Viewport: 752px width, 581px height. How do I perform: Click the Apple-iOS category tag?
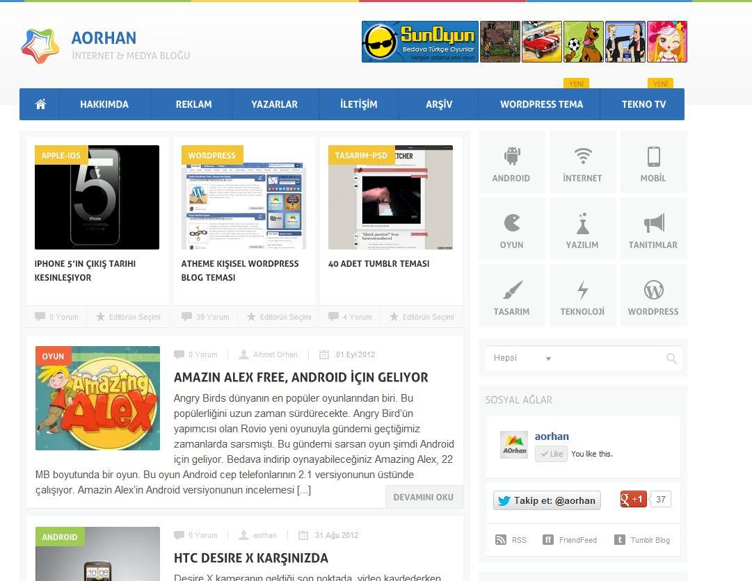point(61,155)
